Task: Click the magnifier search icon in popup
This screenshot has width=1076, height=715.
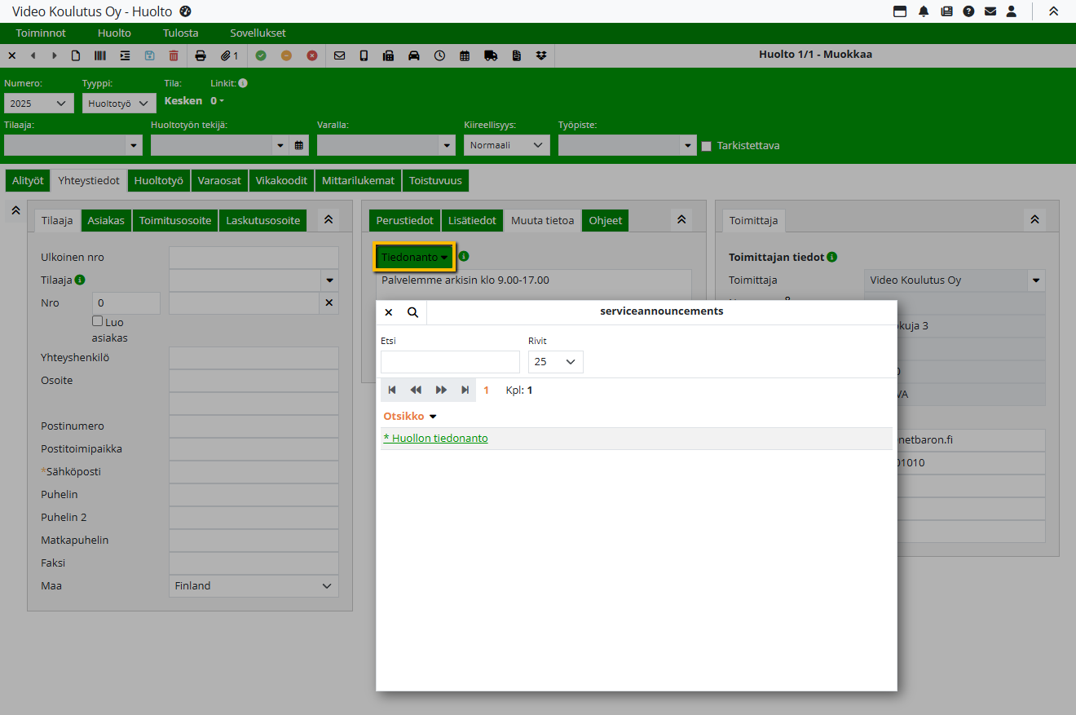Action: pyautogui.click(x=412, y=312)
